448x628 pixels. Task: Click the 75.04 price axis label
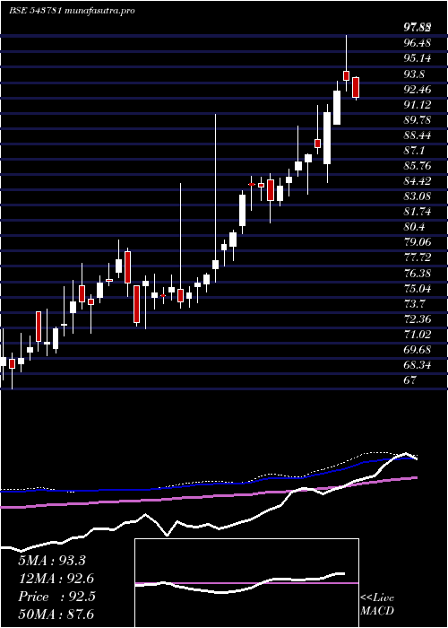point(418,288)
